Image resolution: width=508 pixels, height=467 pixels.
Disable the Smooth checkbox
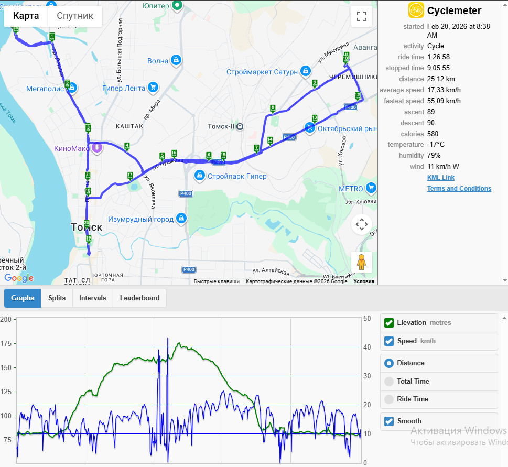[389, 421]
